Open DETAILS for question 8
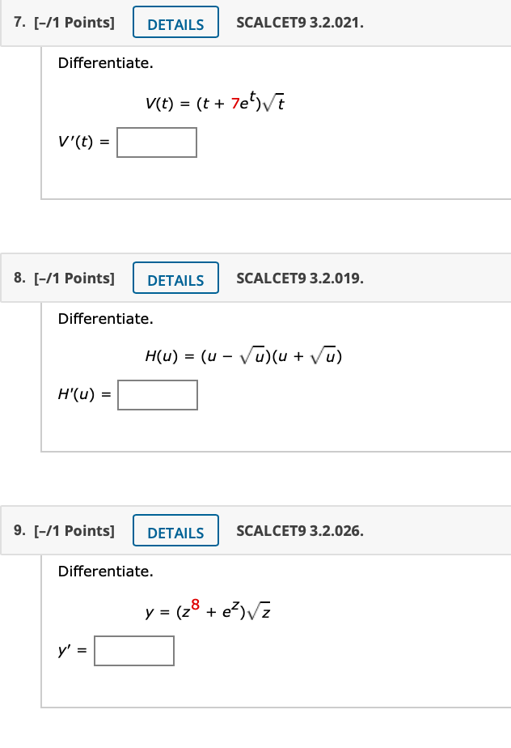This screenshot has height=748, width=511. (175, 278)
